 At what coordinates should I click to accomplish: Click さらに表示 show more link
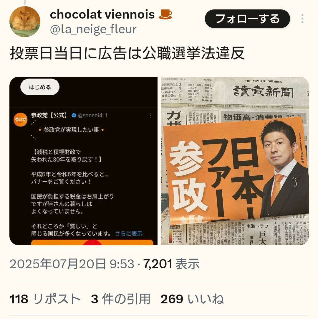tap(129, 234)
